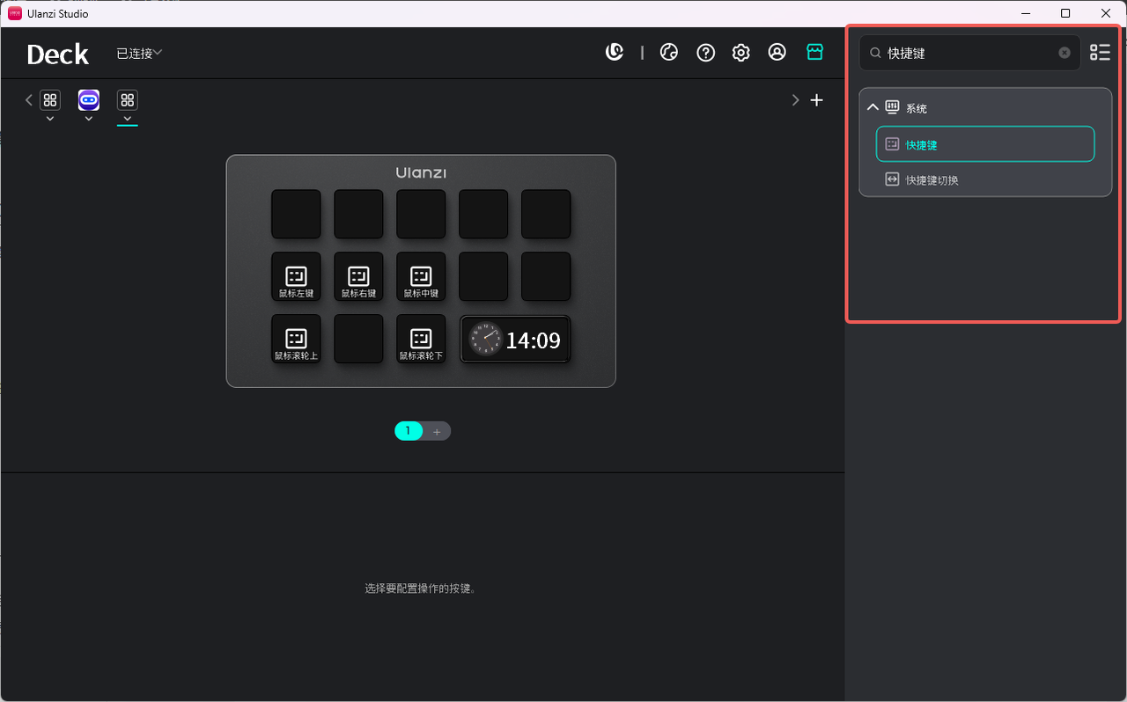Add a new deck page

pos(437,431)
